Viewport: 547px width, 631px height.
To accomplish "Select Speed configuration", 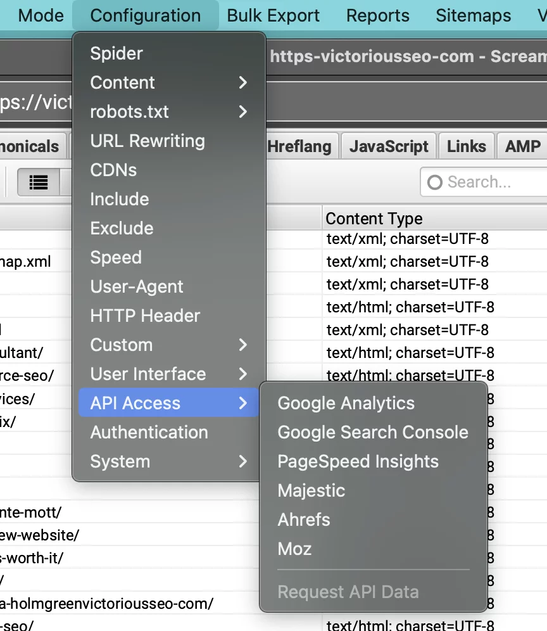I will (169, 257).
